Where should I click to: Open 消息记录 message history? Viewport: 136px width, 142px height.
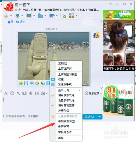(92, 93)
